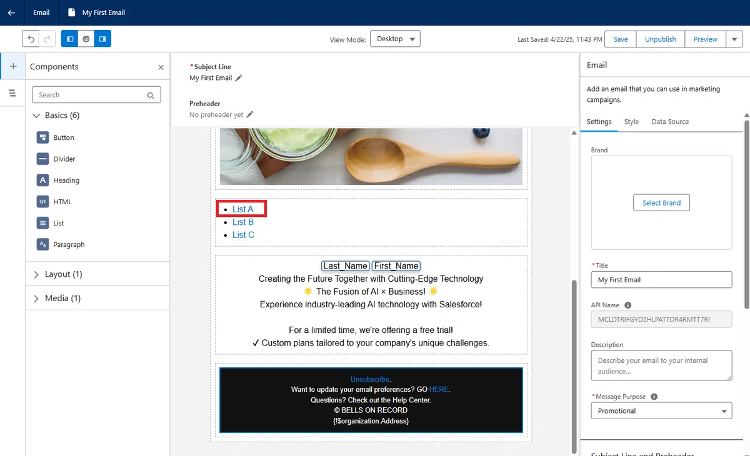Undo the last change

pyautogui.click(x=31, y=39)
